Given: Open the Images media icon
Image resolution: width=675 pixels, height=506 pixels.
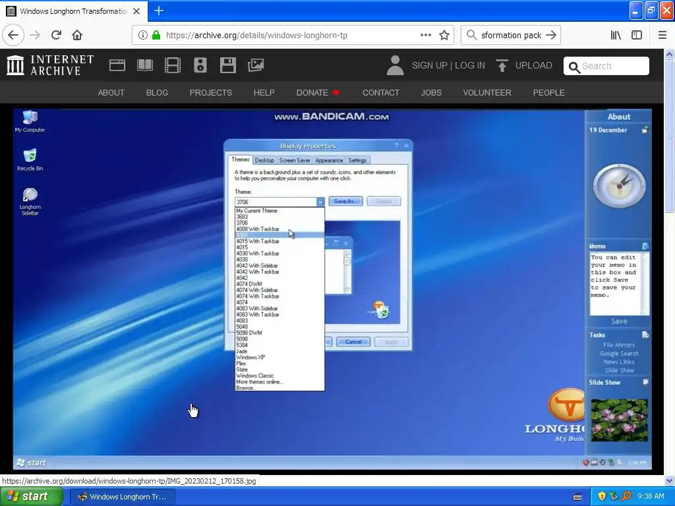Looking at the screenshot, I should (x=256, y=65).
